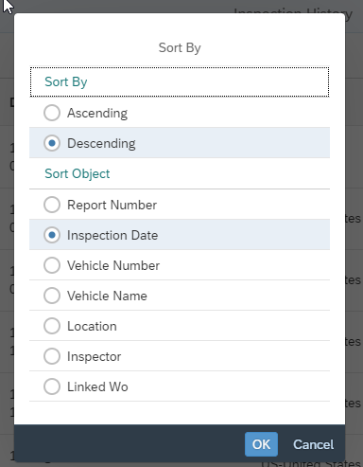The image size is (363, 467).
Task: Click the Sort Object group header
Action: [x=180, y=173]
